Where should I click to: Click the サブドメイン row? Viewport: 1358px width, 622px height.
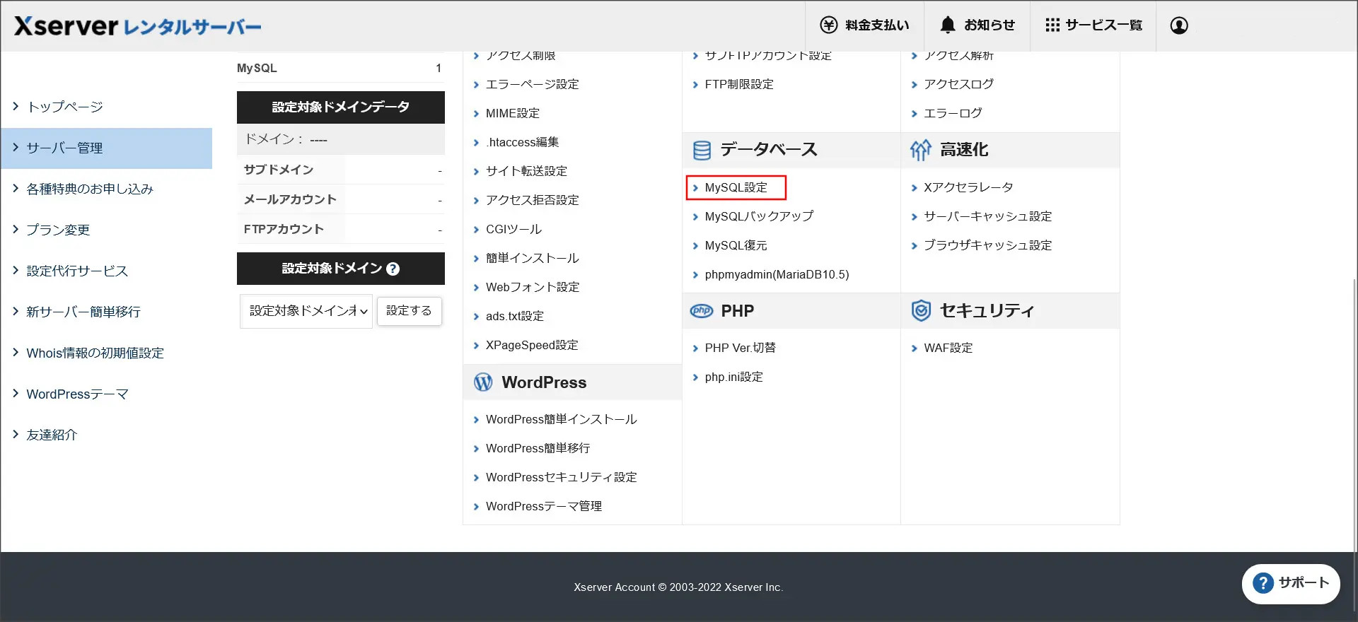[x=341, y=170]
